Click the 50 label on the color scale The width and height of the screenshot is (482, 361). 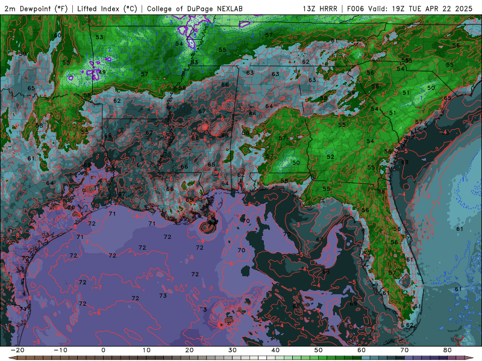point(319,350)
